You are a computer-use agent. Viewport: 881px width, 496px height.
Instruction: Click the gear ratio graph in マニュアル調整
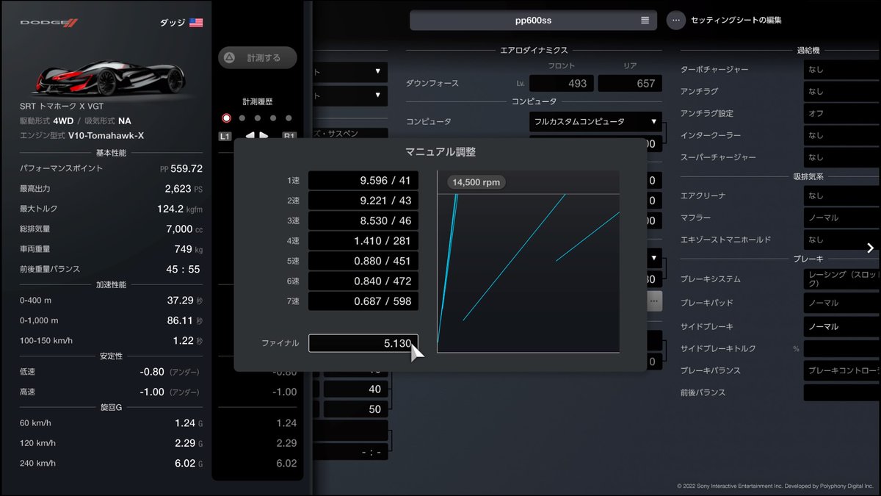click(x=529, y=262)
